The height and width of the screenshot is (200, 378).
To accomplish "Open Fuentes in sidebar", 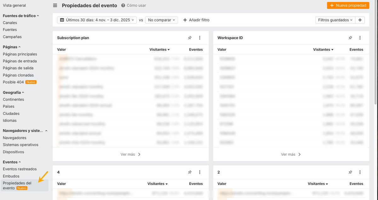I will tap(10, 30).
